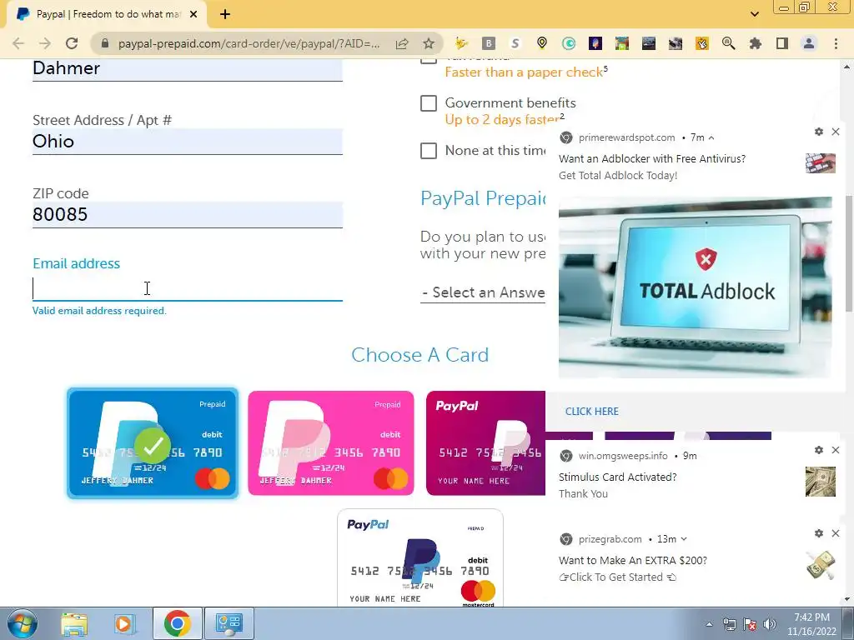Open Chrome three-dot menu
Viewport: 854px width, 640px height.
836,43
